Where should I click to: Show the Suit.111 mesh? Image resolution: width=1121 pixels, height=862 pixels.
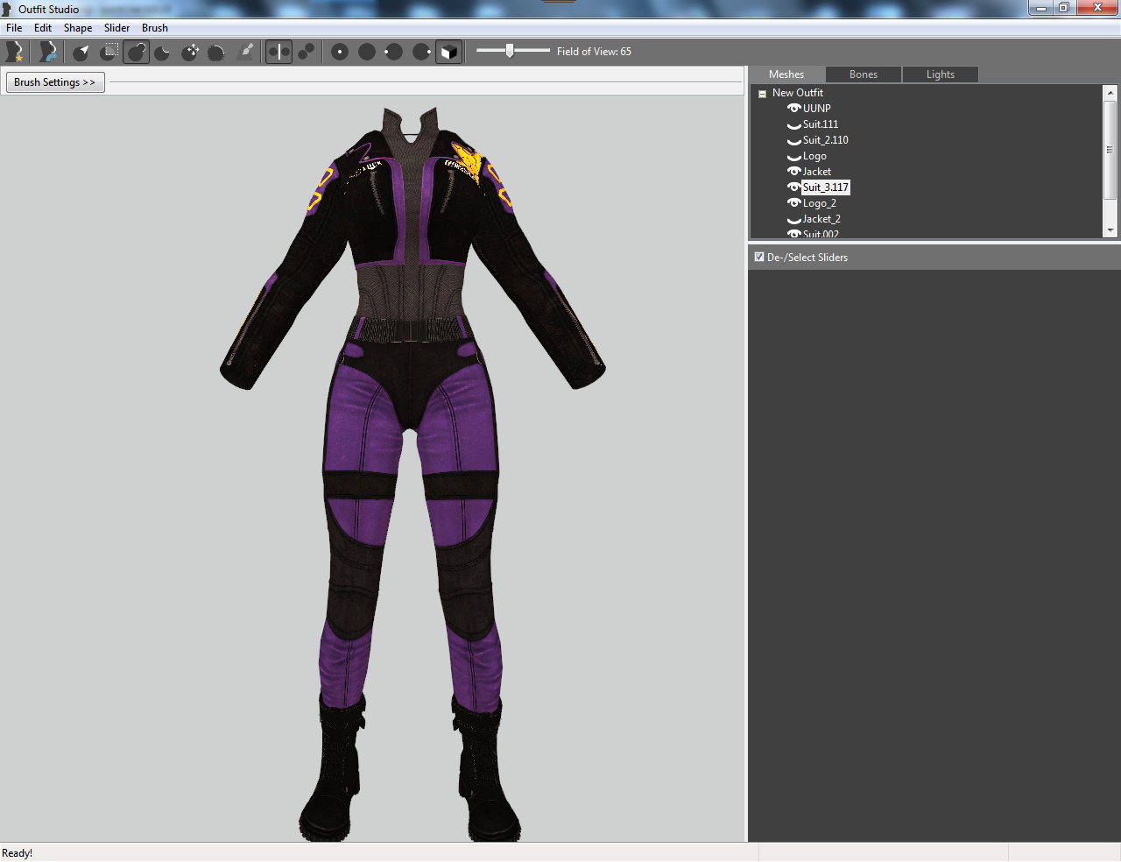[794, 125]
